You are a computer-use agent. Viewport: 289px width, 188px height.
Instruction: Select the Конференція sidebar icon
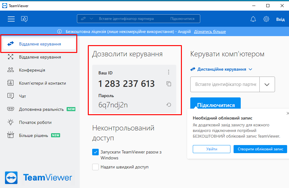[x=11, y=70]
